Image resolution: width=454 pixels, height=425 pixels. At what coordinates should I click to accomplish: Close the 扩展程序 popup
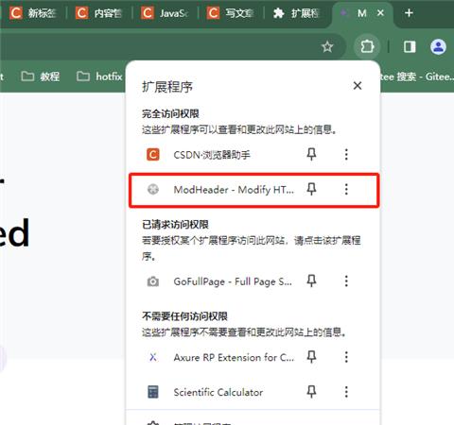tap(358, 86)
